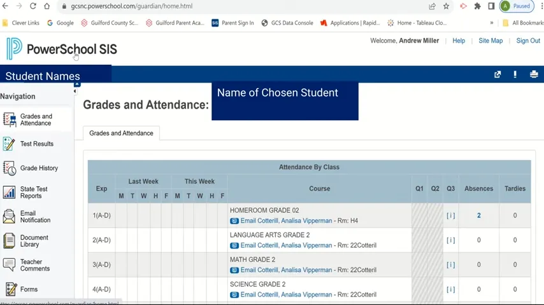The image size is (544, 305).
Task: Email Cotterill for Math Grade 2
Action: [286, 270]
